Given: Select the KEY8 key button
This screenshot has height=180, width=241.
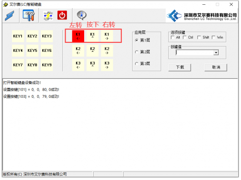Looking at the screenshot, I should (32, 65).
